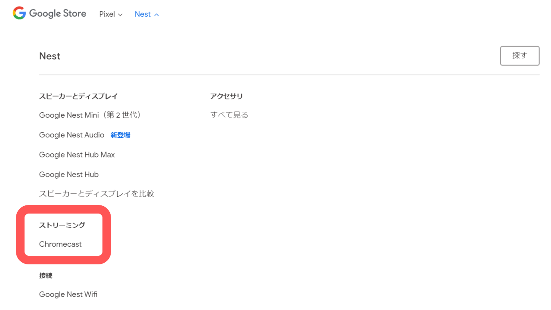Viewport: 551px width, 310px height.
Task: Click the Google Store logo icon
Action: pos(19,13)
